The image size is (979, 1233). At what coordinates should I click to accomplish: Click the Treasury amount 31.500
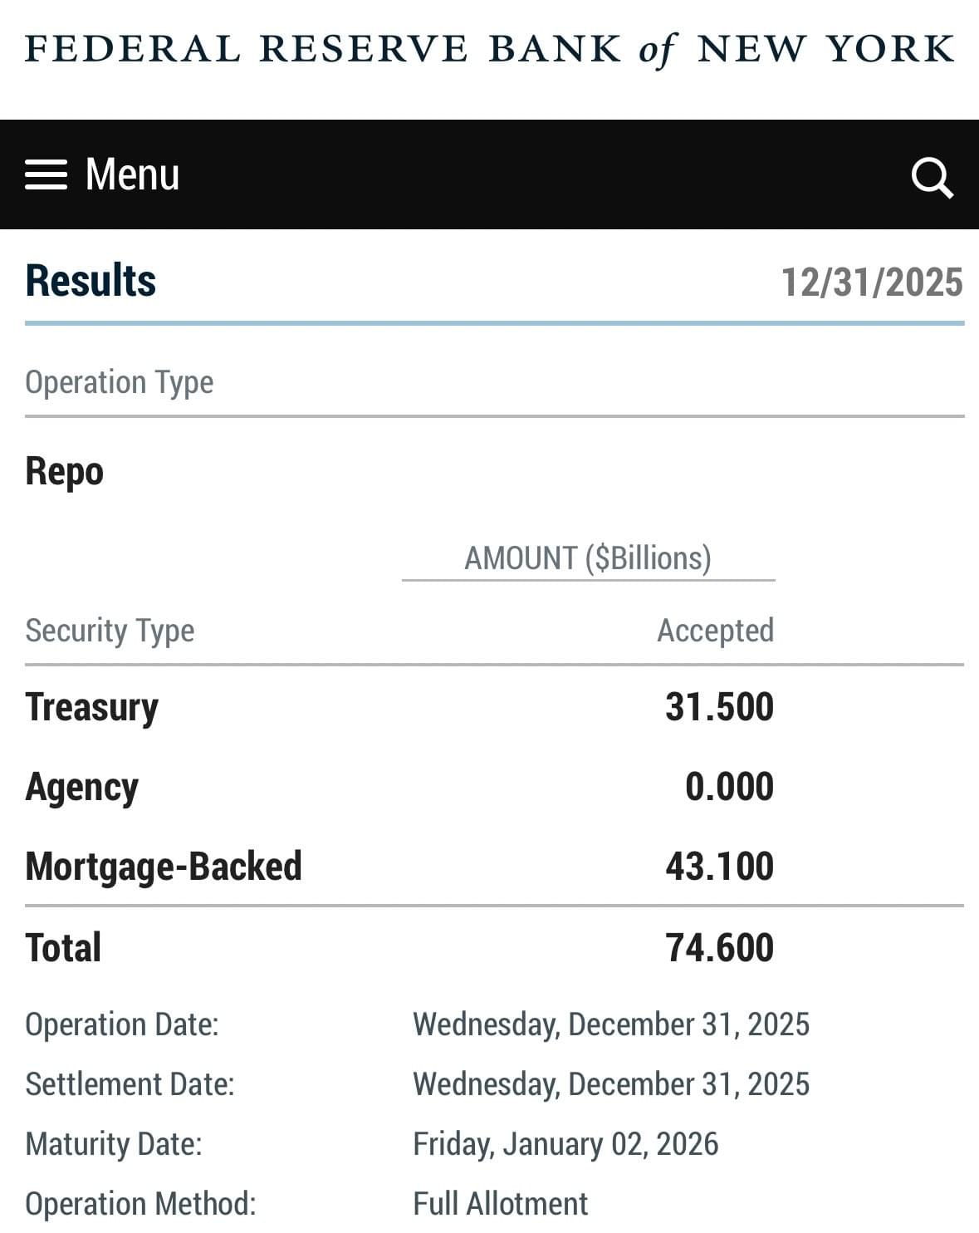point(719,707)
